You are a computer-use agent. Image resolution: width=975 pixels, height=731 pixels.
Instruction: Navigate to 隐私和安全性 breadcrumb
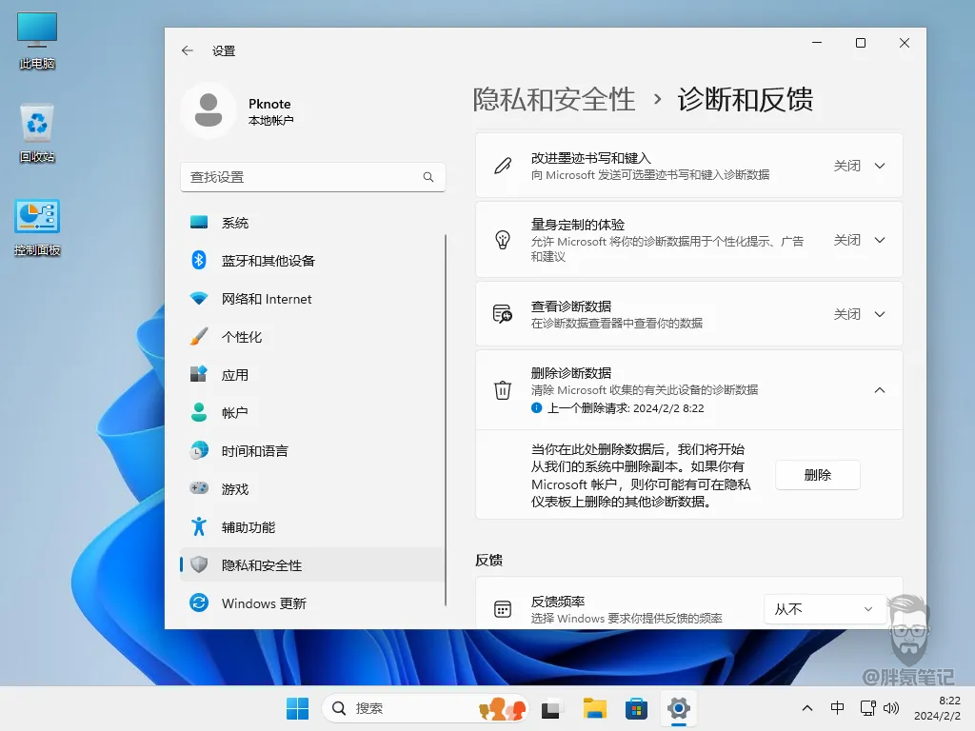coord(553,99)
